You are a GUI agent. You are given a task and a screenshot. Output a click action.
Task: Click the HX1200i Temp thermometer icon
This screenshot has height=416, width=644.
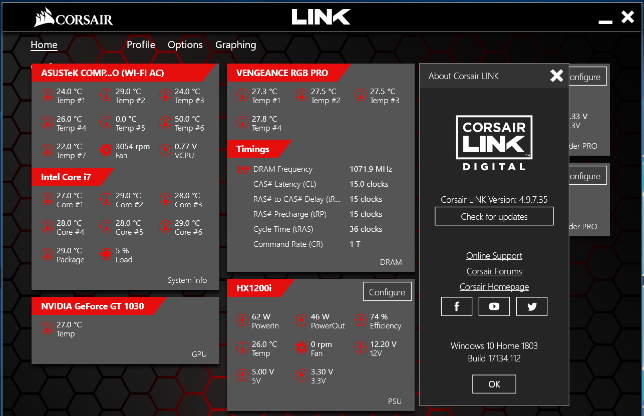coord(242,347)
